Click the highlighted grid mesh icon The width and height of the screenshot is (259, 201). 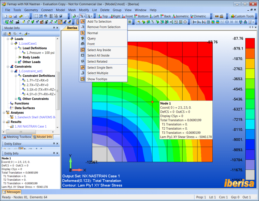click(x=60, y=22)
